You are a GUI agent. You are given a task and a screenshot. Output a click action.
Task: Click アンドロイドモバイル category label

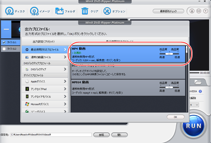point(41,97)
